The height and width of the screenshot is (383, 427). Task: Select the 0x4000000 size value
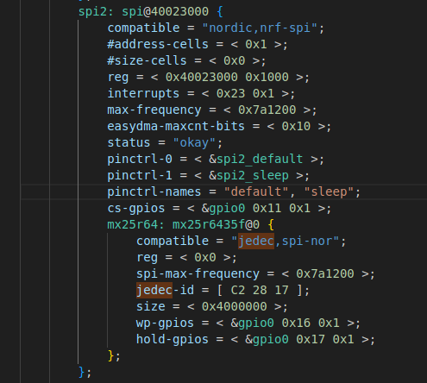235,307
